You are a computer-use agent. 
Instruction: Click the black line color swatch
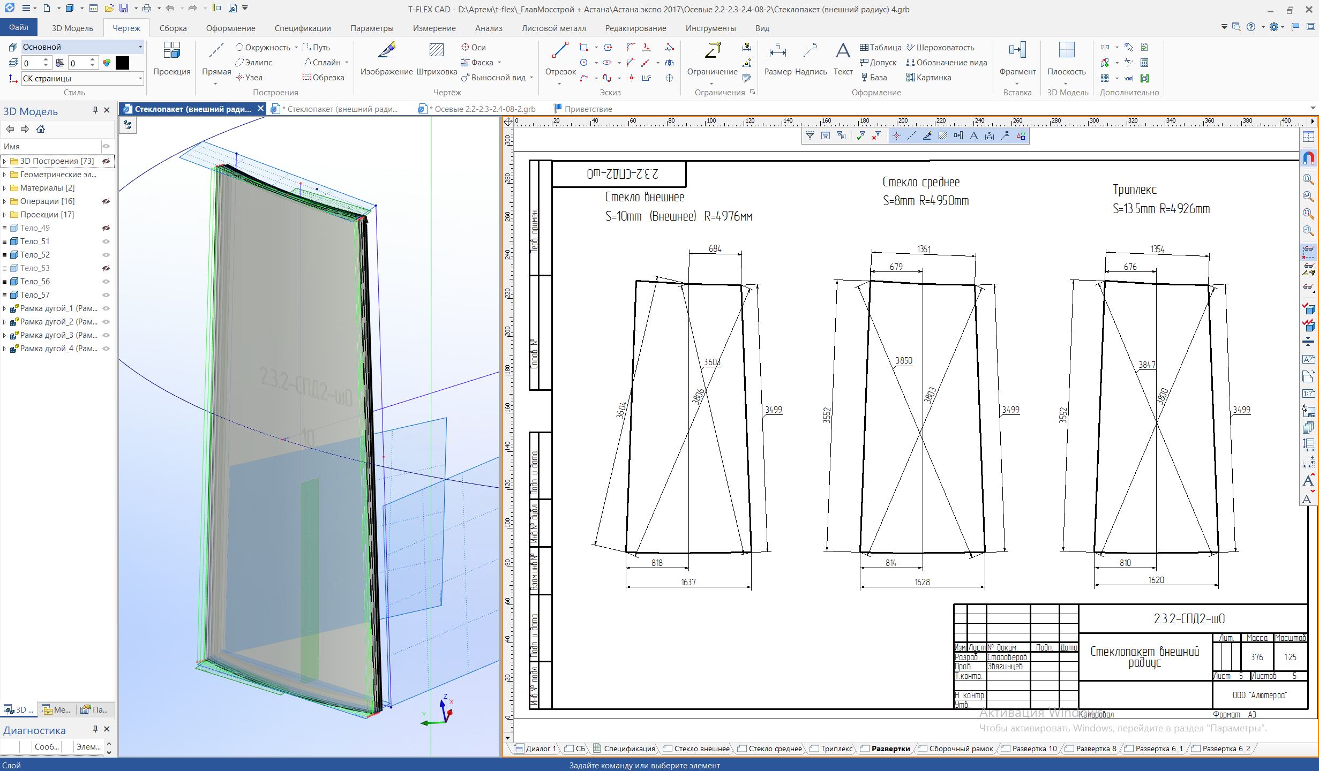[x=122, y=63]
